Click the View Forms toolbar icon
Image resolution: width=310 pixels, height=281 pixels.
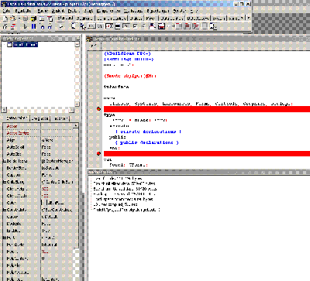[12, 26]
